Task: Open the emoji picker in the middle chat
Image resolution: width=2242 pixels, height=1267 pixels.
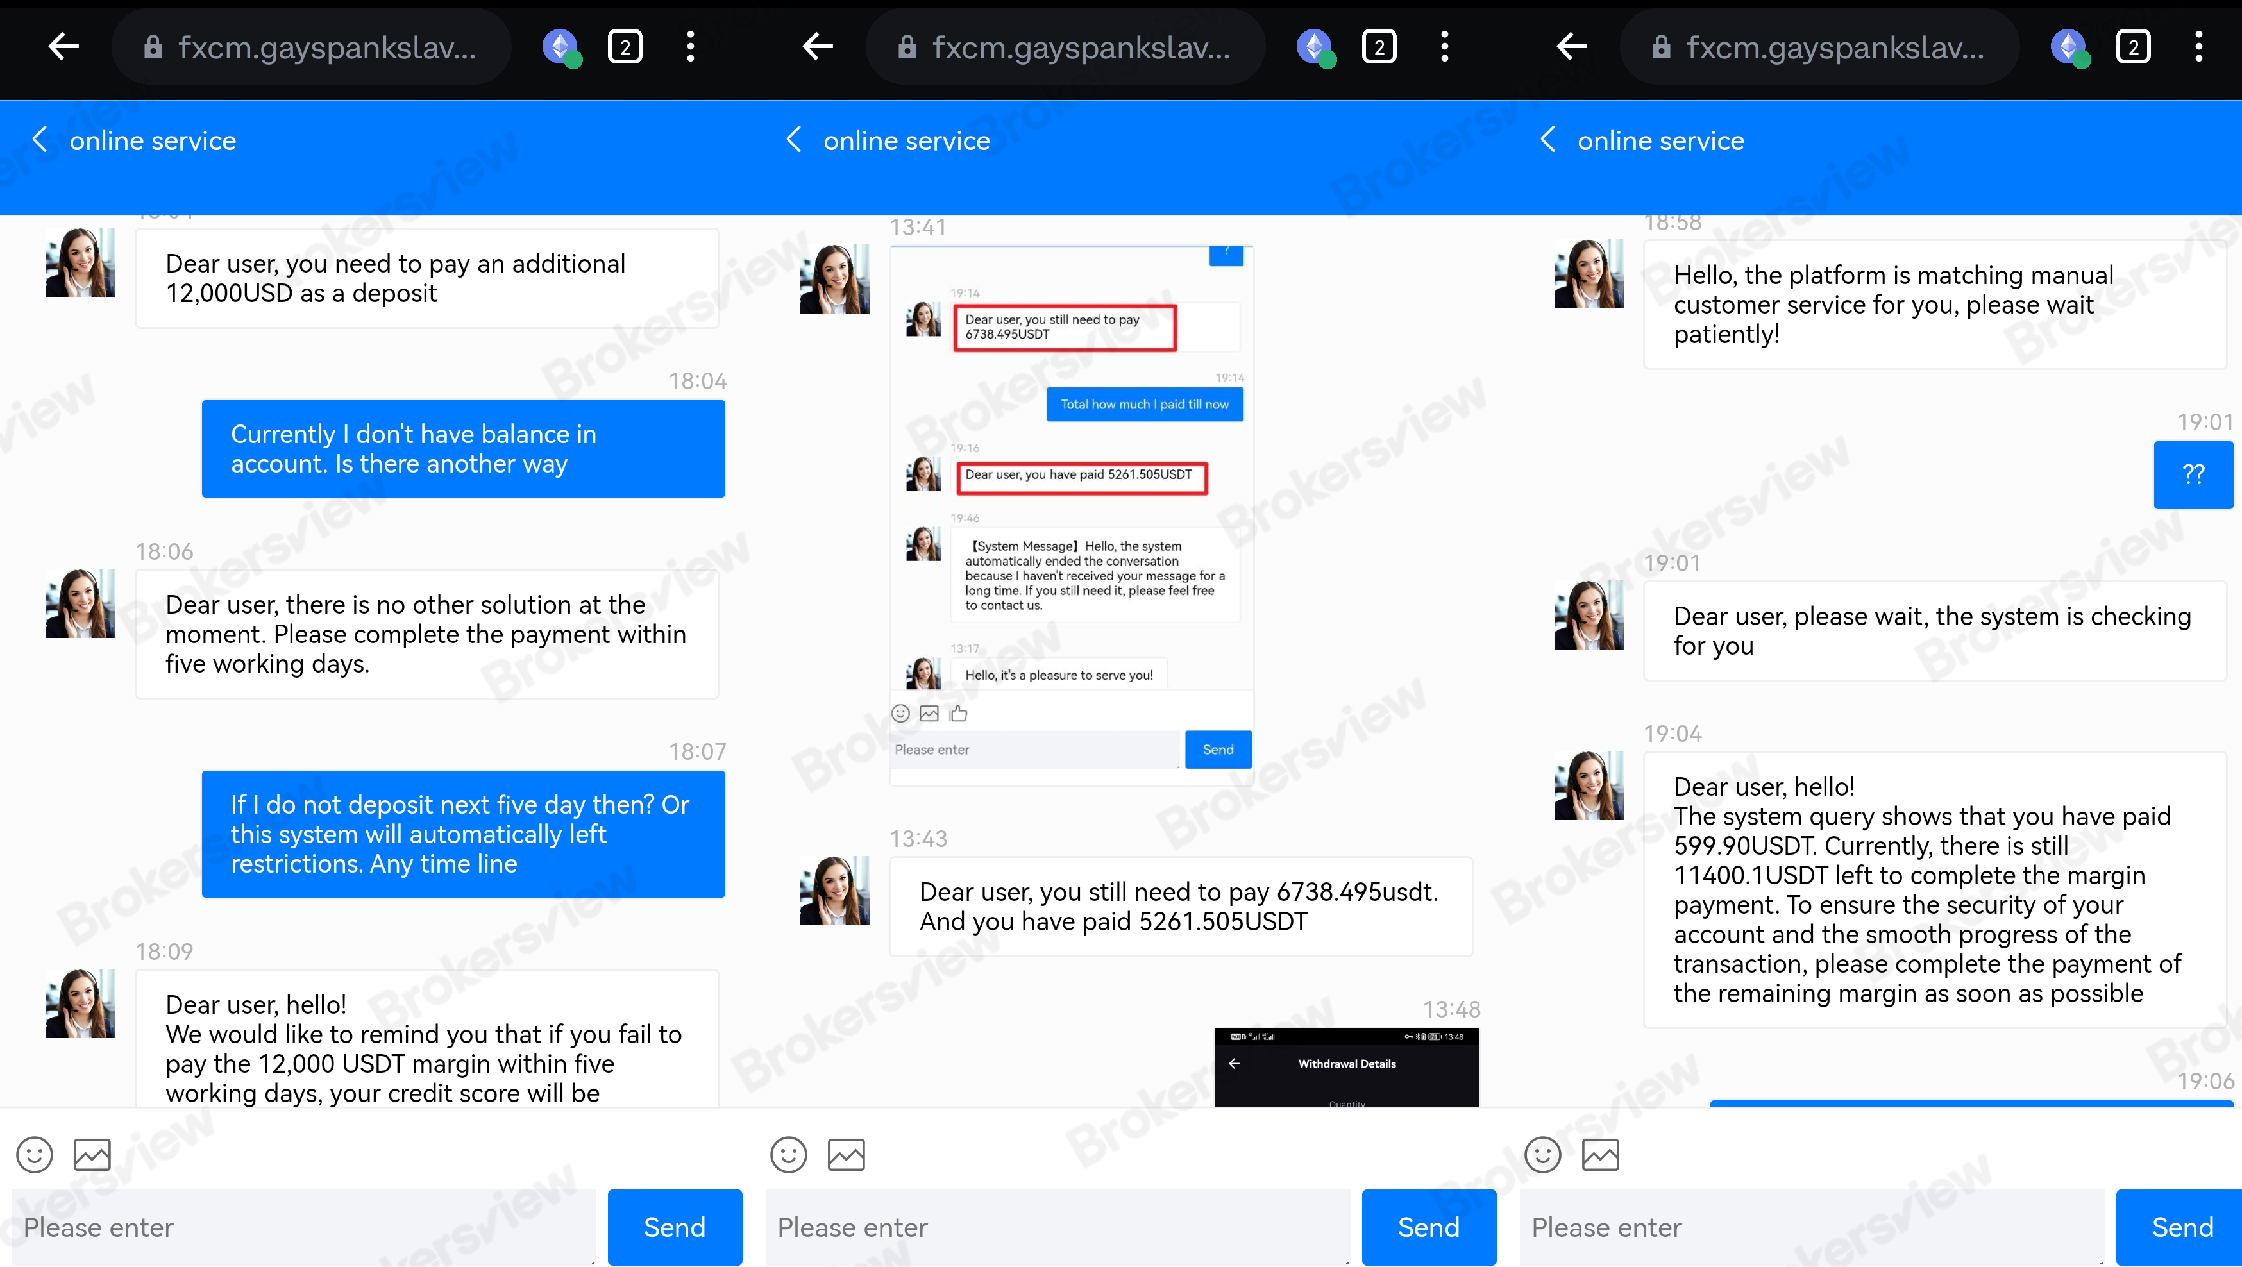Action: [x=788, y=1154]
